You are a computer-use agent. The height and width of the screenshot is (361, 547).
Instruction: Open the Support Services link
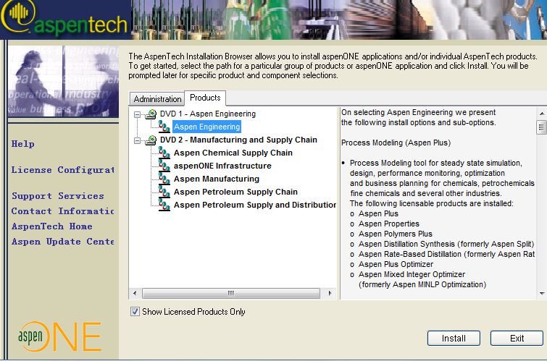tap(58, 196)
